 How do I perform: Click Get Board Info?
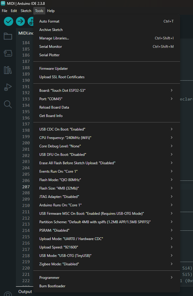(x=107, y=116)
